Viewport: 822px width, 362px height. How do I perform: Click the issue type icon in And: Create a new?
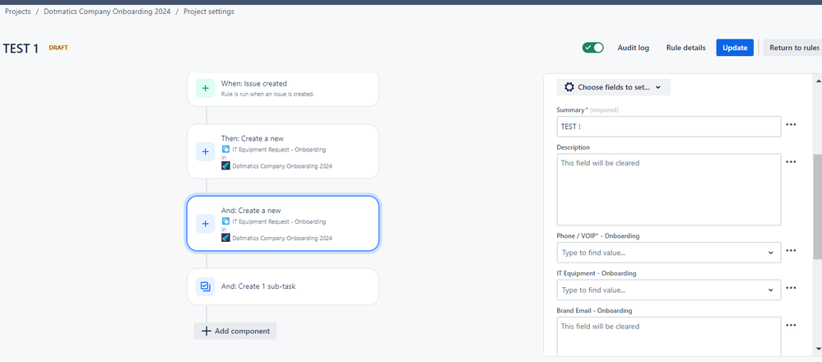225,221
